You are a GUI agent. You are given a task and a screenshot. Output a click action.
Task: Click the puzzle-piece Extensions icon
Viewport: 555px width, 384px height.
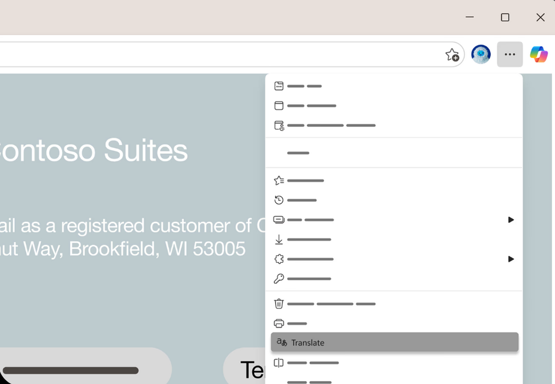click(x=279, y=259)
